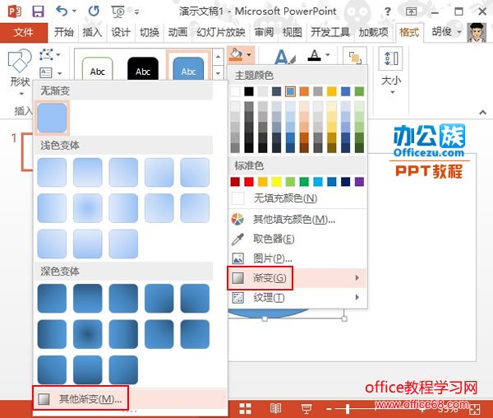Click the Eyedropper icon (取色器)
Viewport: 493px width, 418px height.
tap(237, 239)
